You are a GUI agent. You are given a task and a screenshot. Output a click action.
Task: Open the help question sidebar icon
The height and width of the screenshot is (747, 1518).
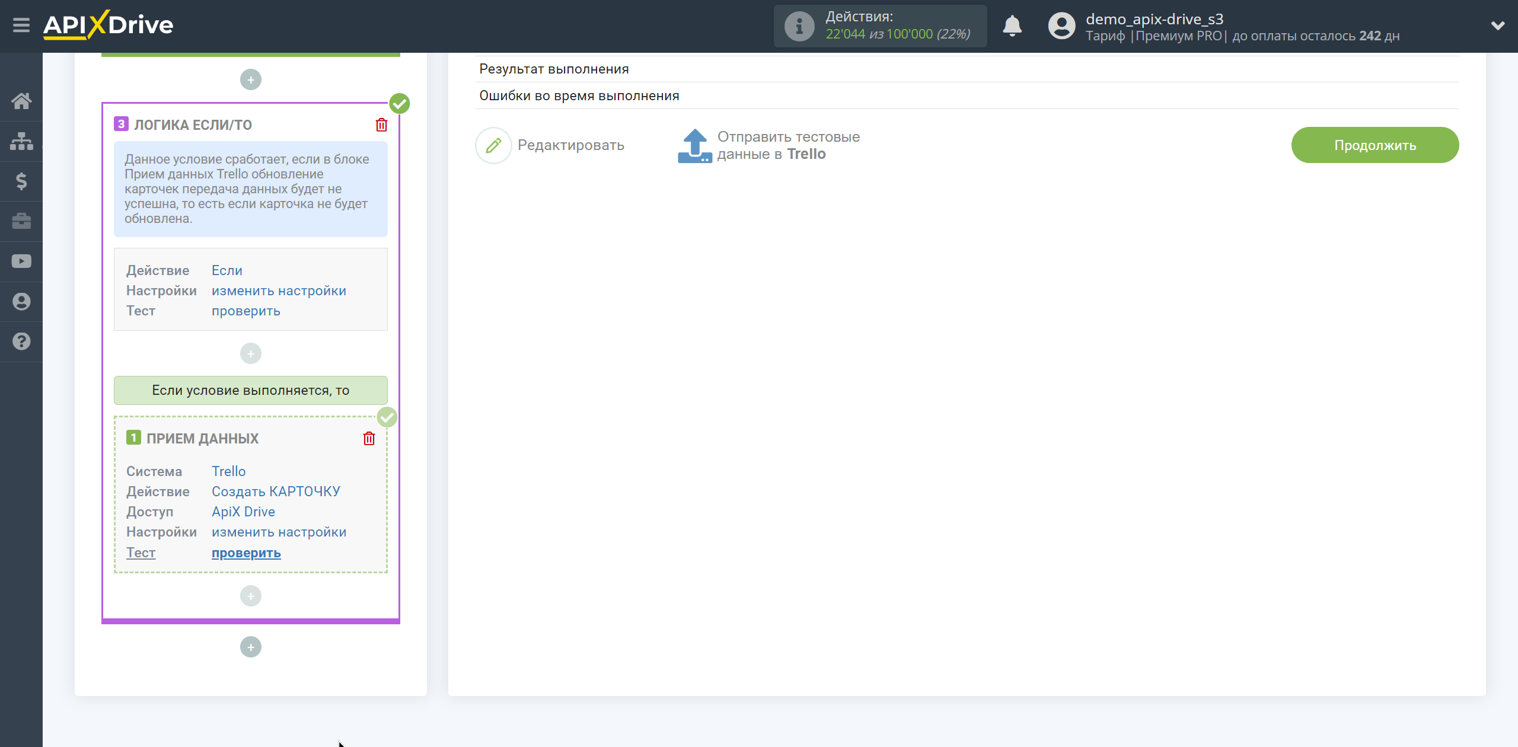tap(21, 341)
